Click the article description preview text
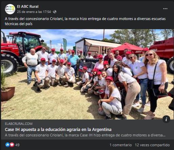This screenshot has width=174, height=150. 85,135
